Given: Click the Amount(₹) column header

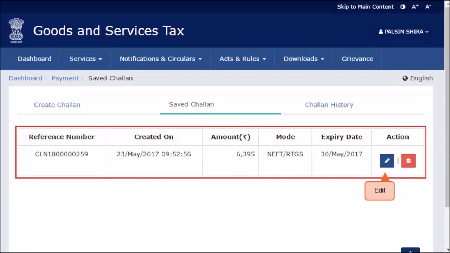Looking at the screenshot, I should tap(231, 137).
